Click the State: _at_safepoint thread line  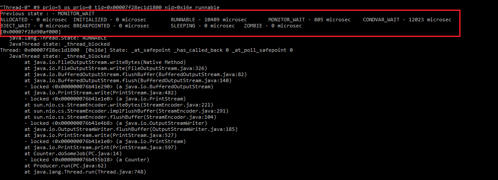click(146, 50)
